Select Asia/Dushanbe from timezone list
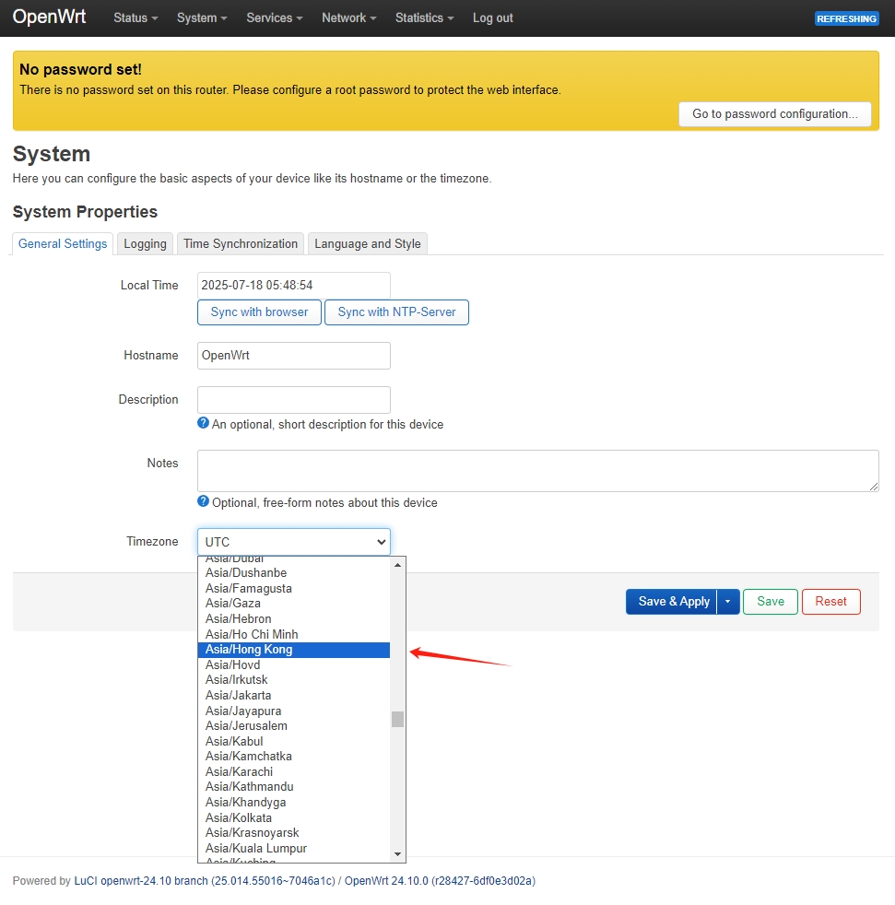This screenshot has width=895, height=905. point(294,572)
